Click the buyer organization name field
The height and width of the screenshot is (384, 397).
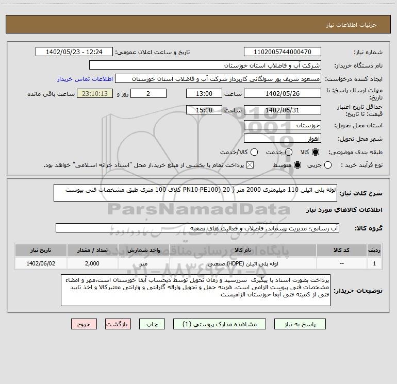click(205, 65)
